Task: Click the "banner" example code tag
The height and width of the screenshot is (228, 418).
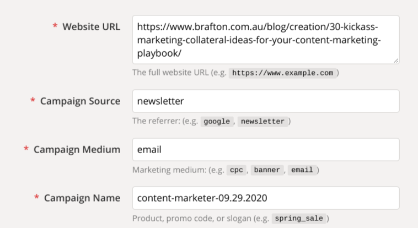Action: coord(266,170)
